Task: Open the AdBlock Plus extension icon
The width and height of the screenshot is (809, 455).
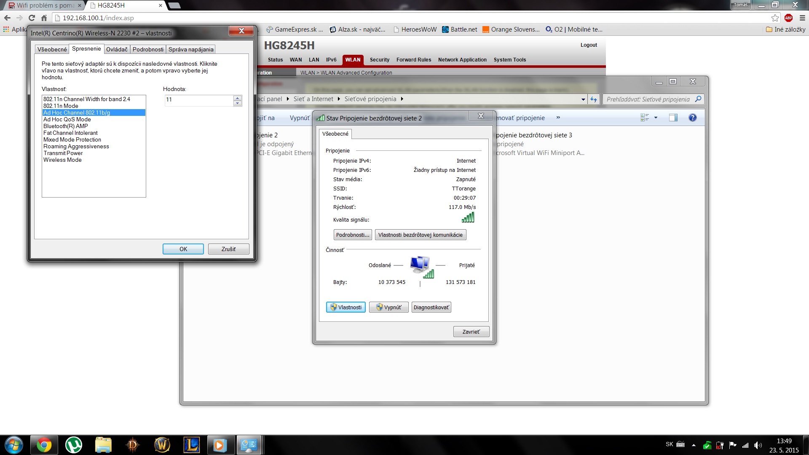Action: (x=788, y=18)
